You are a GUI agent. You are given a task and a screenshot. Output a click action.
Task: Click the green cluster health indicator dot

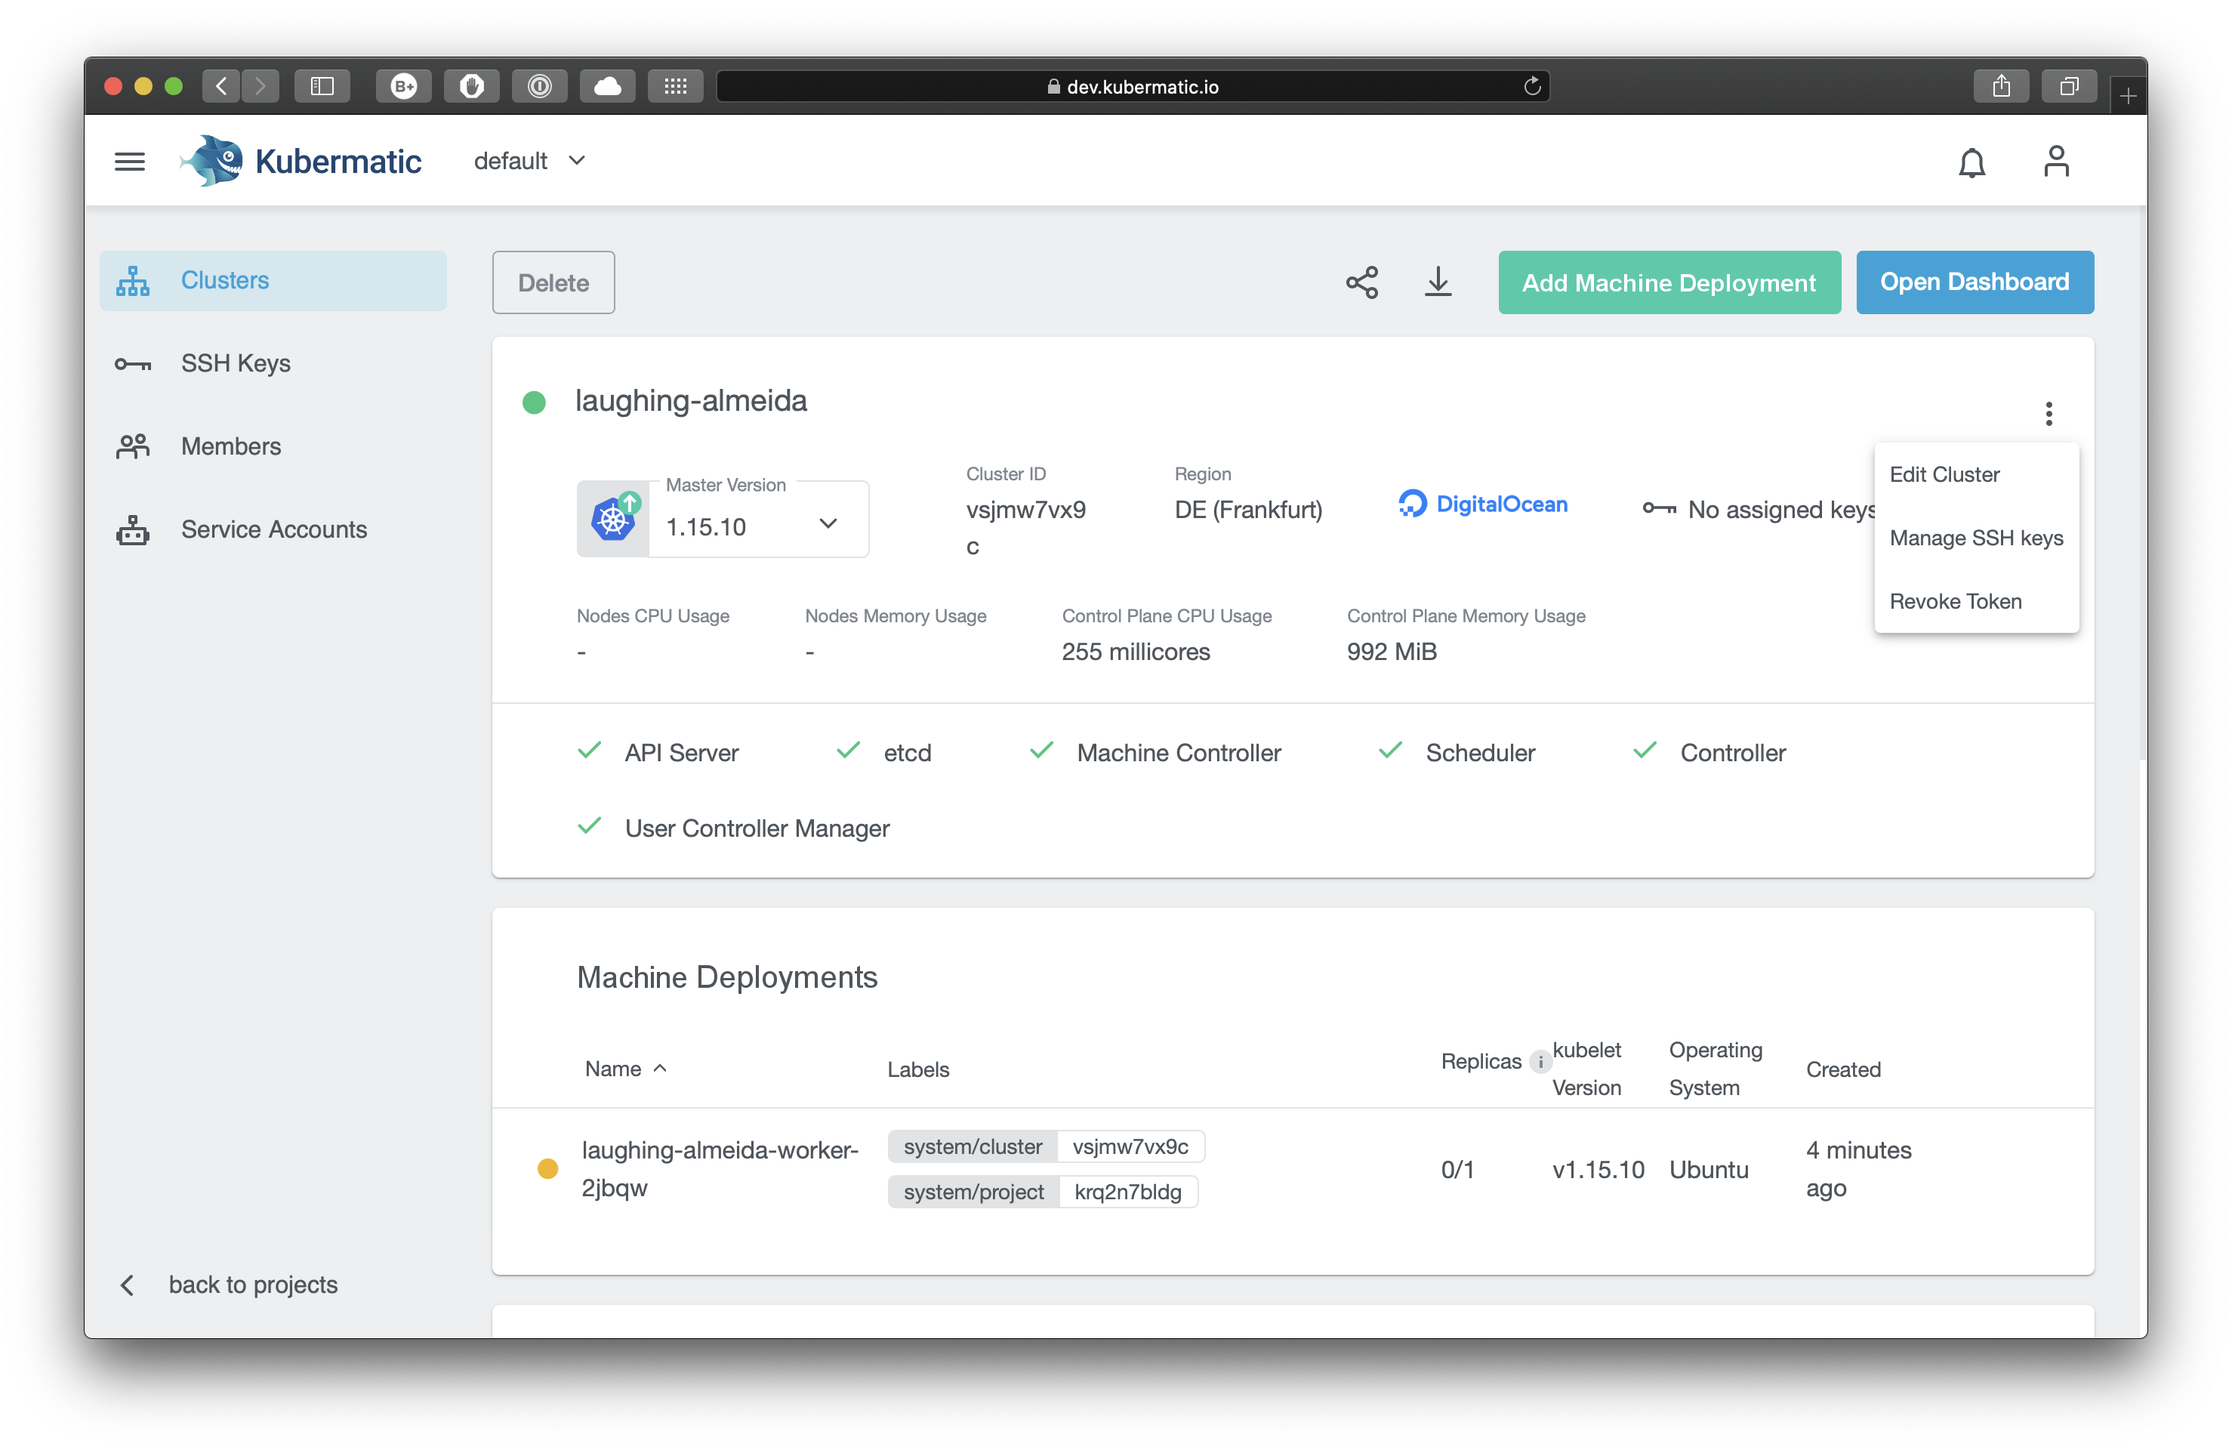(x=535, y=402)
